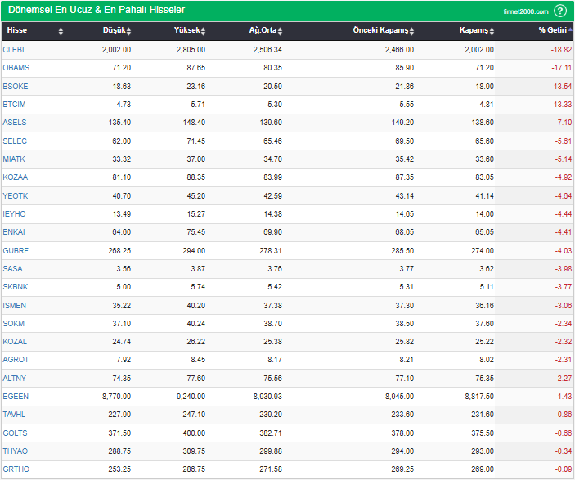Open SELEC stock link
Viewport: 575px width, 480px height.
coord(15,141)
